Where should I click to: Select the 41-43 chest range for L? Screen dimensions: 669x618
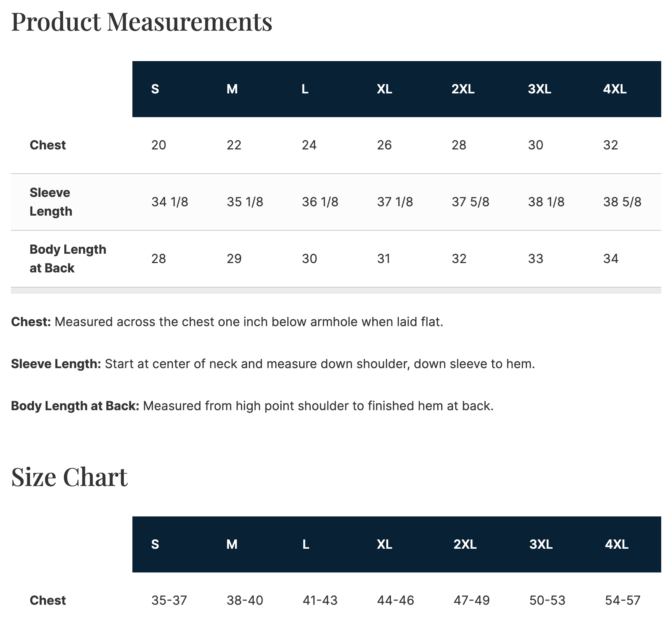320,600
